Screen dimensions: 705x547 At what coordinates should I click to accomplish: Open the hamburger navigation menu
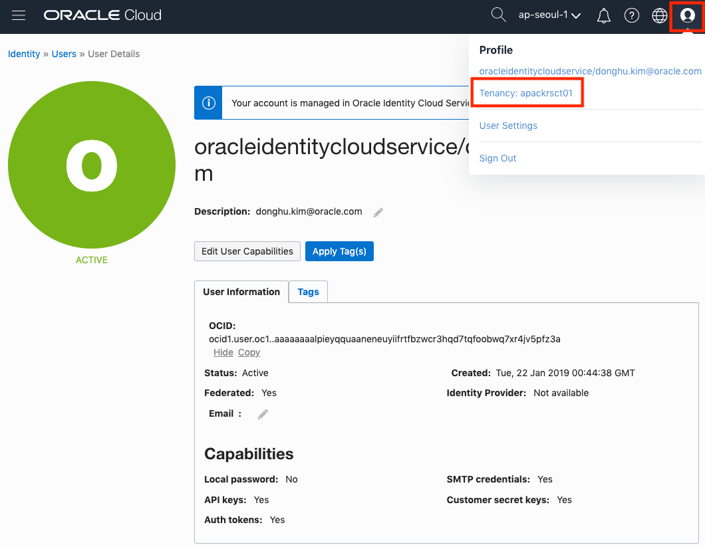point(19,15)
